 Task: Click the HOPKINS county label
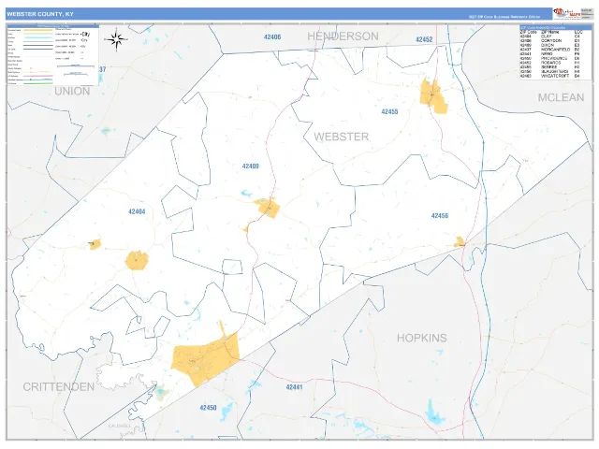click(422, 338)
